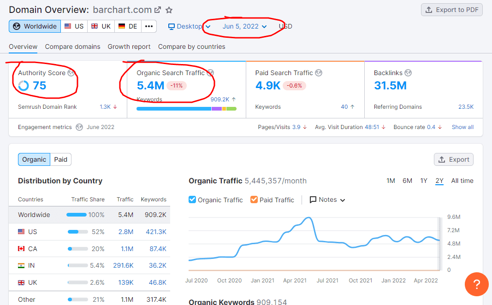Click the Engagement metrics globe icon
Screen dimensions: 492x305
click(79, 127)
